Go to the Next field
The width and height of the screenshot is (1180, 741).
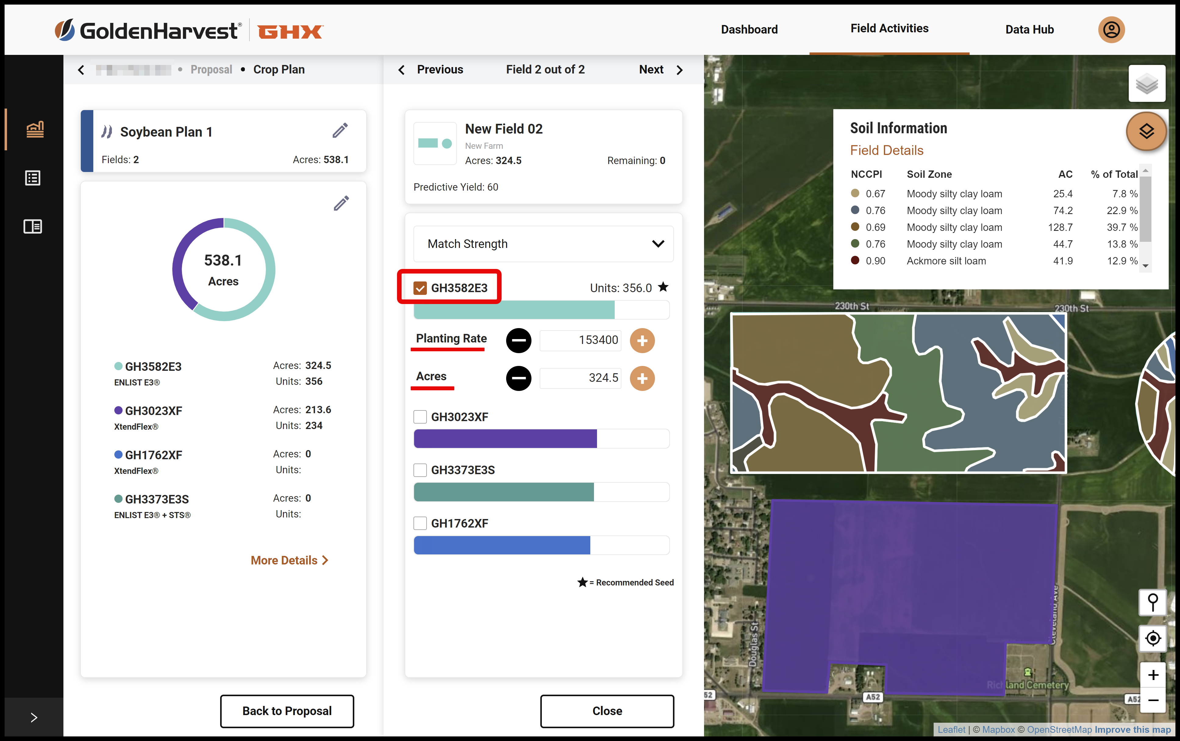(x=661, y=70)
